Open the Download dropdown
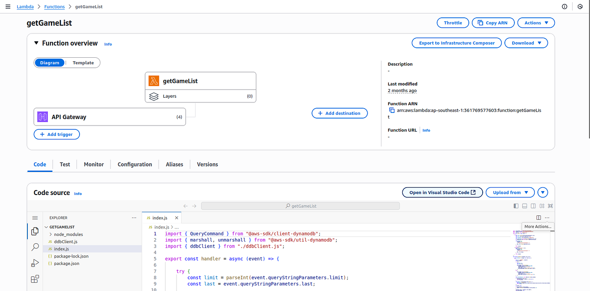Screen dimensions: 590x291 [526, 43]
